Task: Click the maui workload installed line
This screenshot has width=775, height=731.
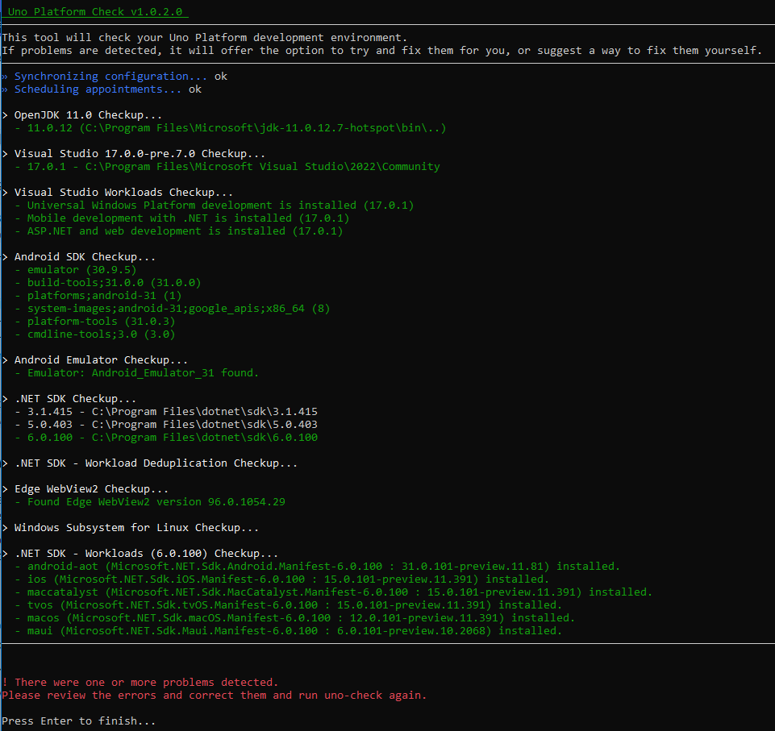Action: tap(288, 629)
